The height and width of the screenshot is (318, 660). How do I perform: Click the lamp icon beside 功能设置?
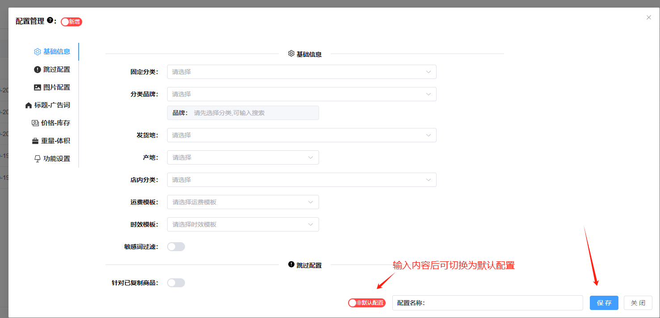(x=38, y=159)
